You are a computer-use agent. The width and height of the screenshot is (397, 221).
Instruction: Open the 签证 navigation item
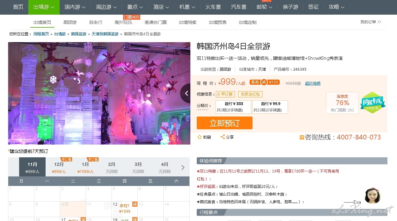(313, 7)
